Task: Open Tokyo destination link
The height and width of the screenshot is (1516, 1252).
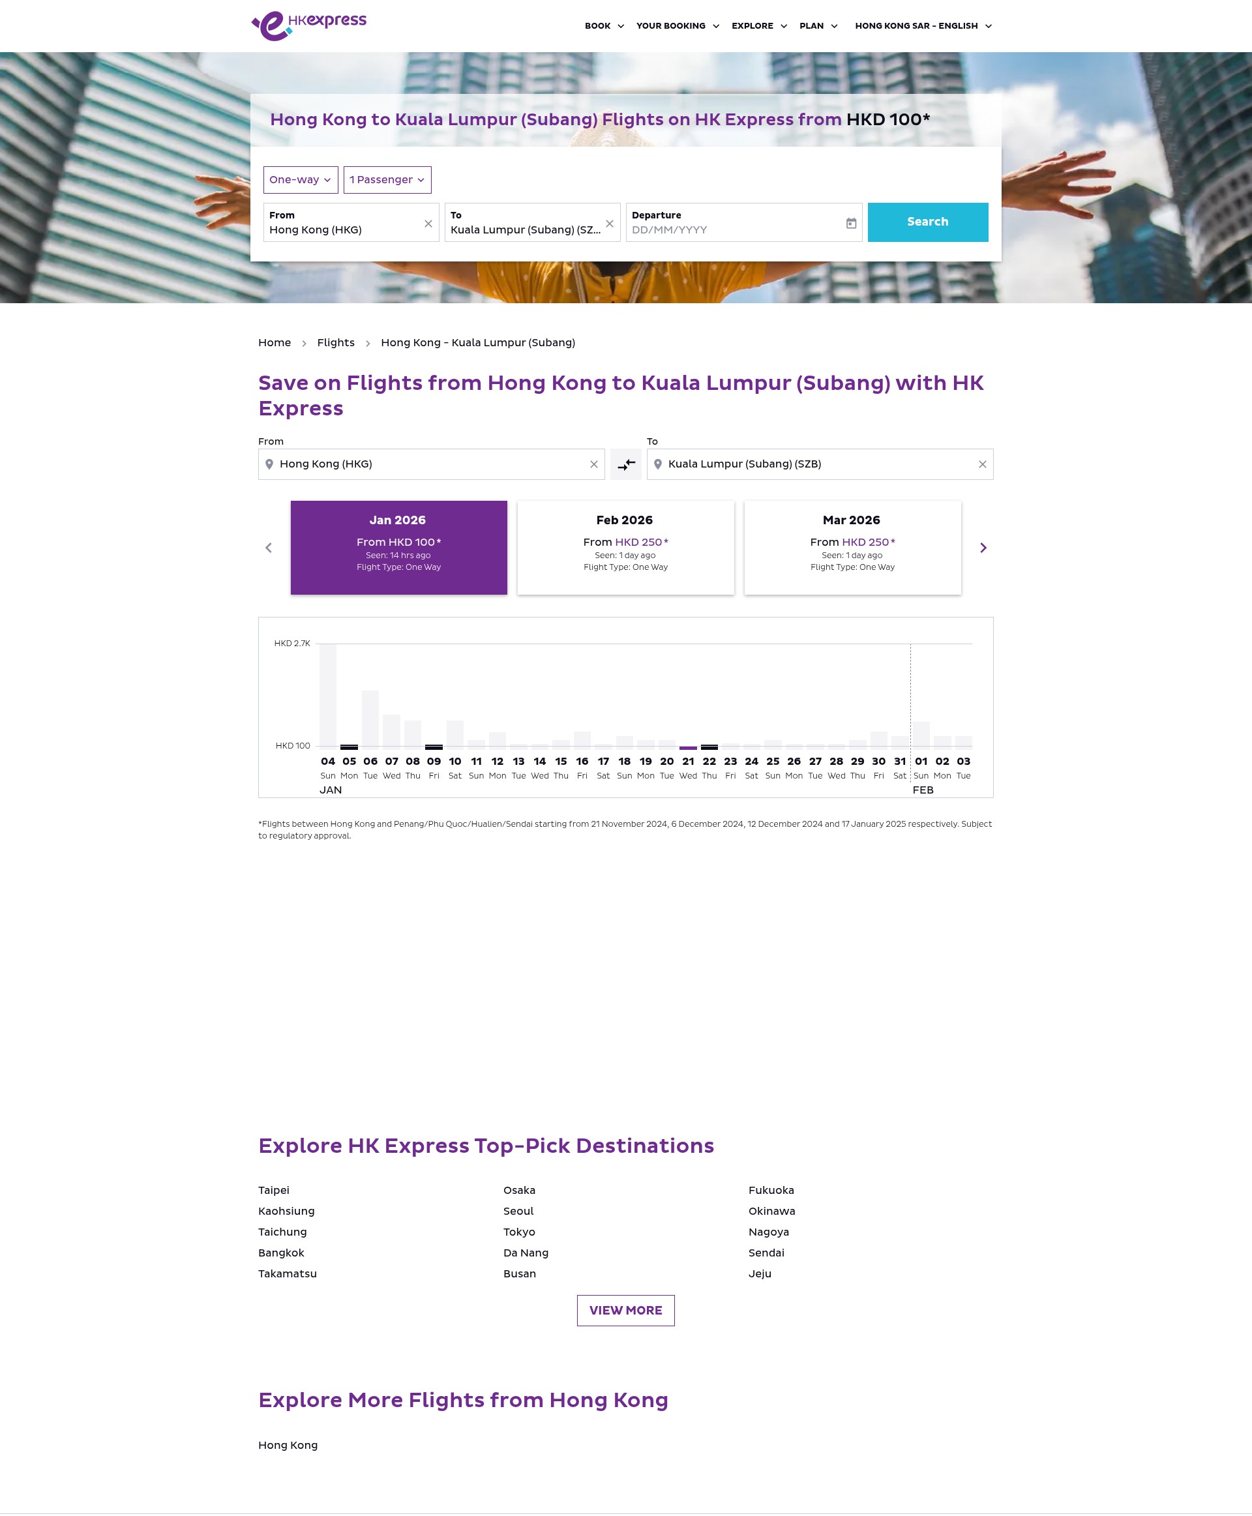Action: (x=519, y=1232)
